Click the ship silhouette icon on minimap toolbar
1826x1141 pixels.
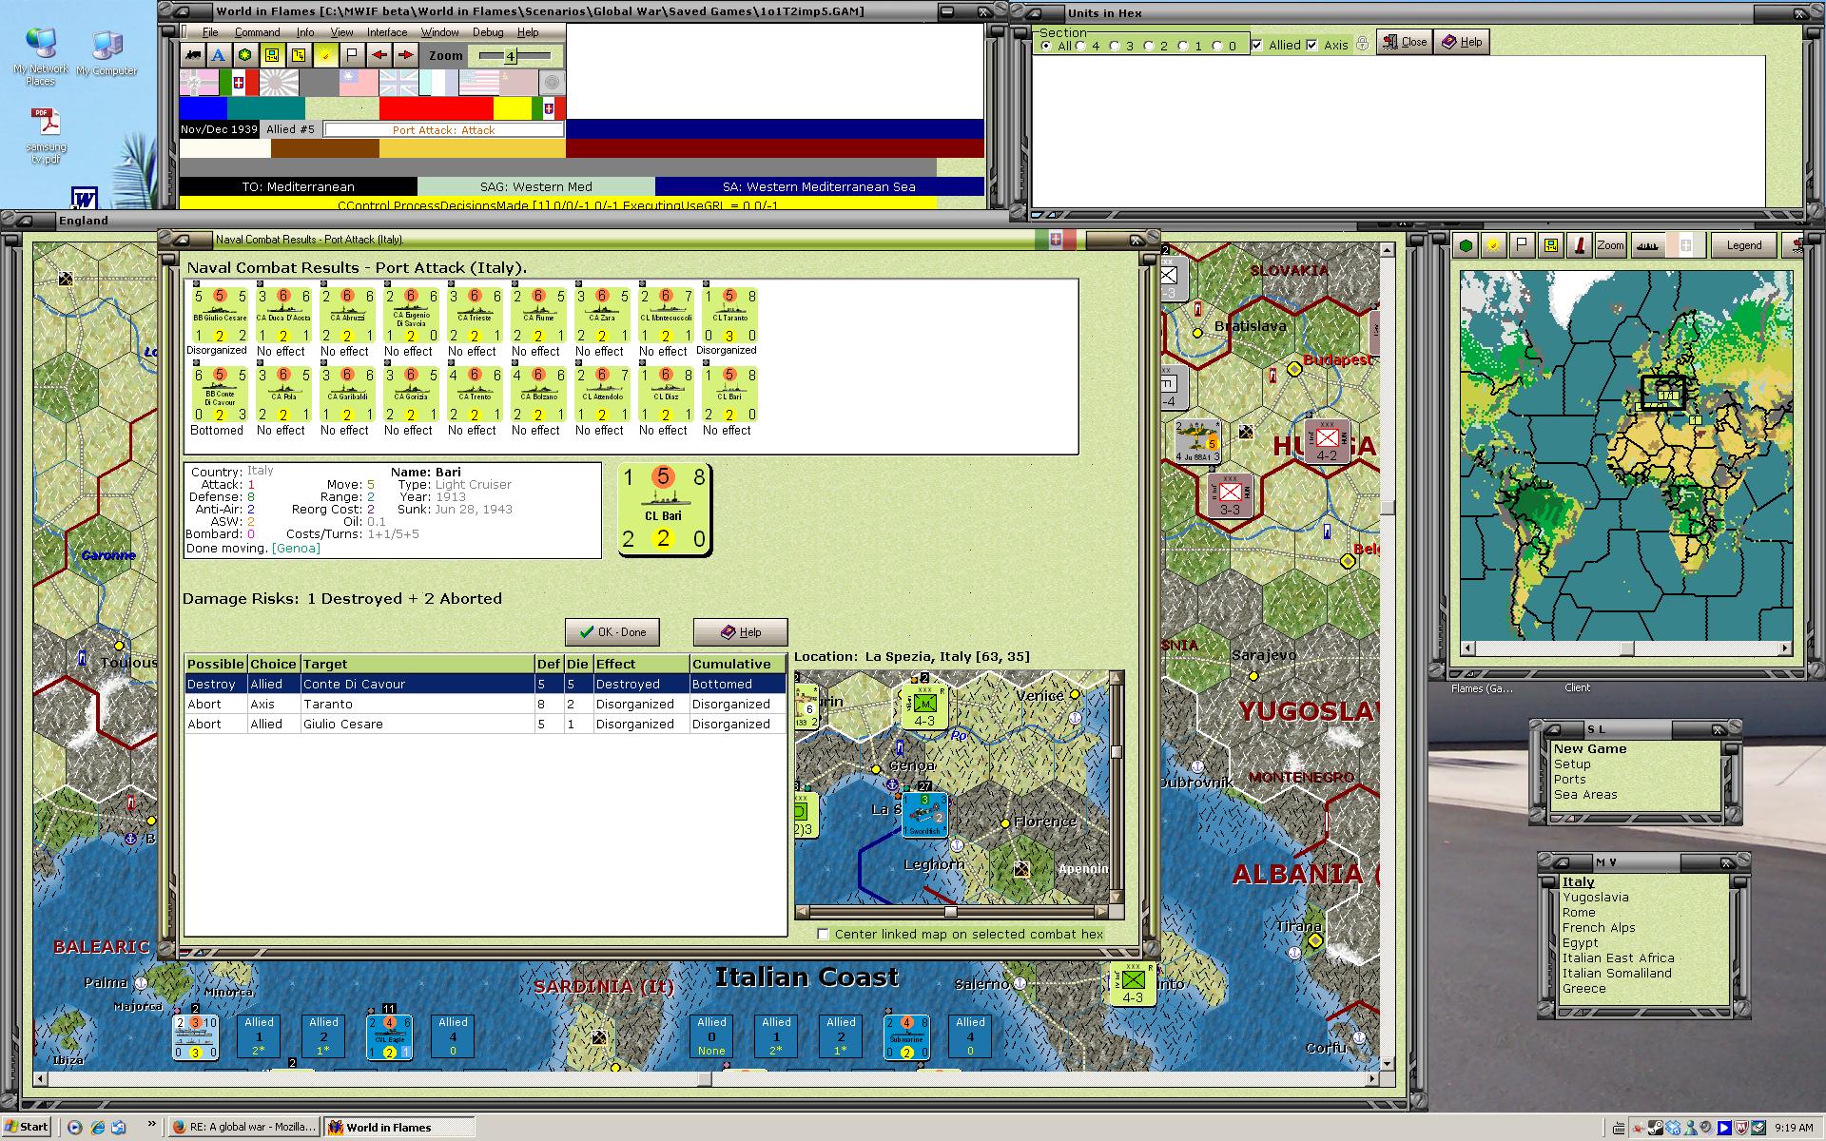(x=1647, y=245)
